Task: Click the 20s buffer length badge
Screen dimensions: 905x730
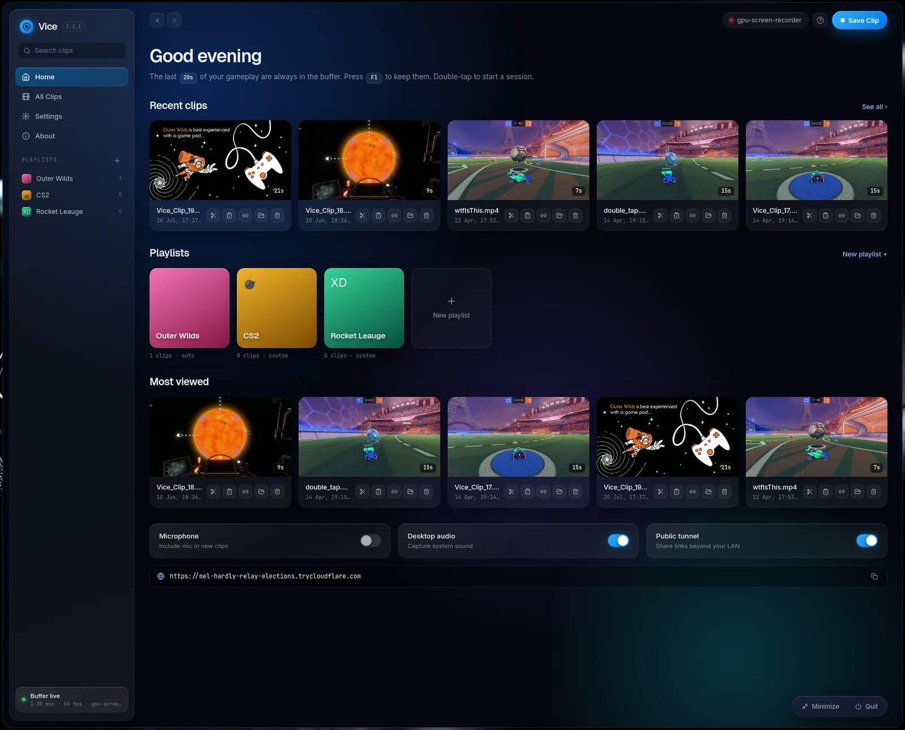Action: tap(188, 77)
